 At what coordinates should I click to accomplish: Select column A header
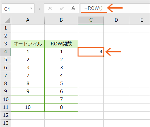[28, 20]
